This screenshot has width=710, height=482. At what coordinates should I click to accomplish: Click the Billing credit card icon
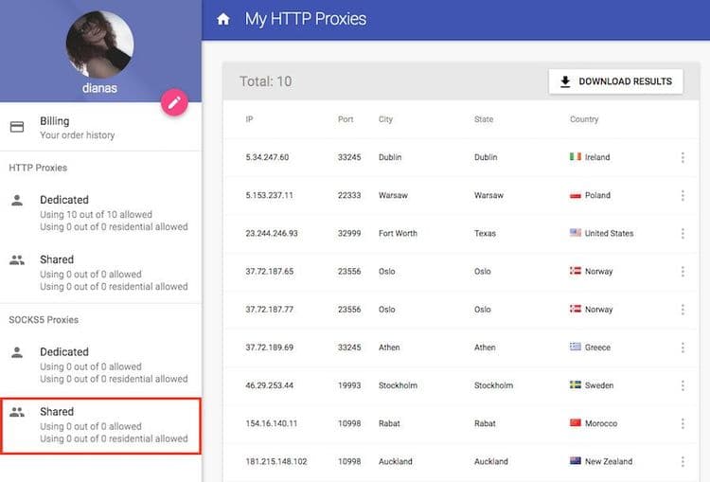coord(17,127)
